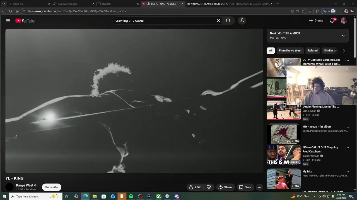
Task: Open the tab actions dropdown
Action: click(4, 4)
